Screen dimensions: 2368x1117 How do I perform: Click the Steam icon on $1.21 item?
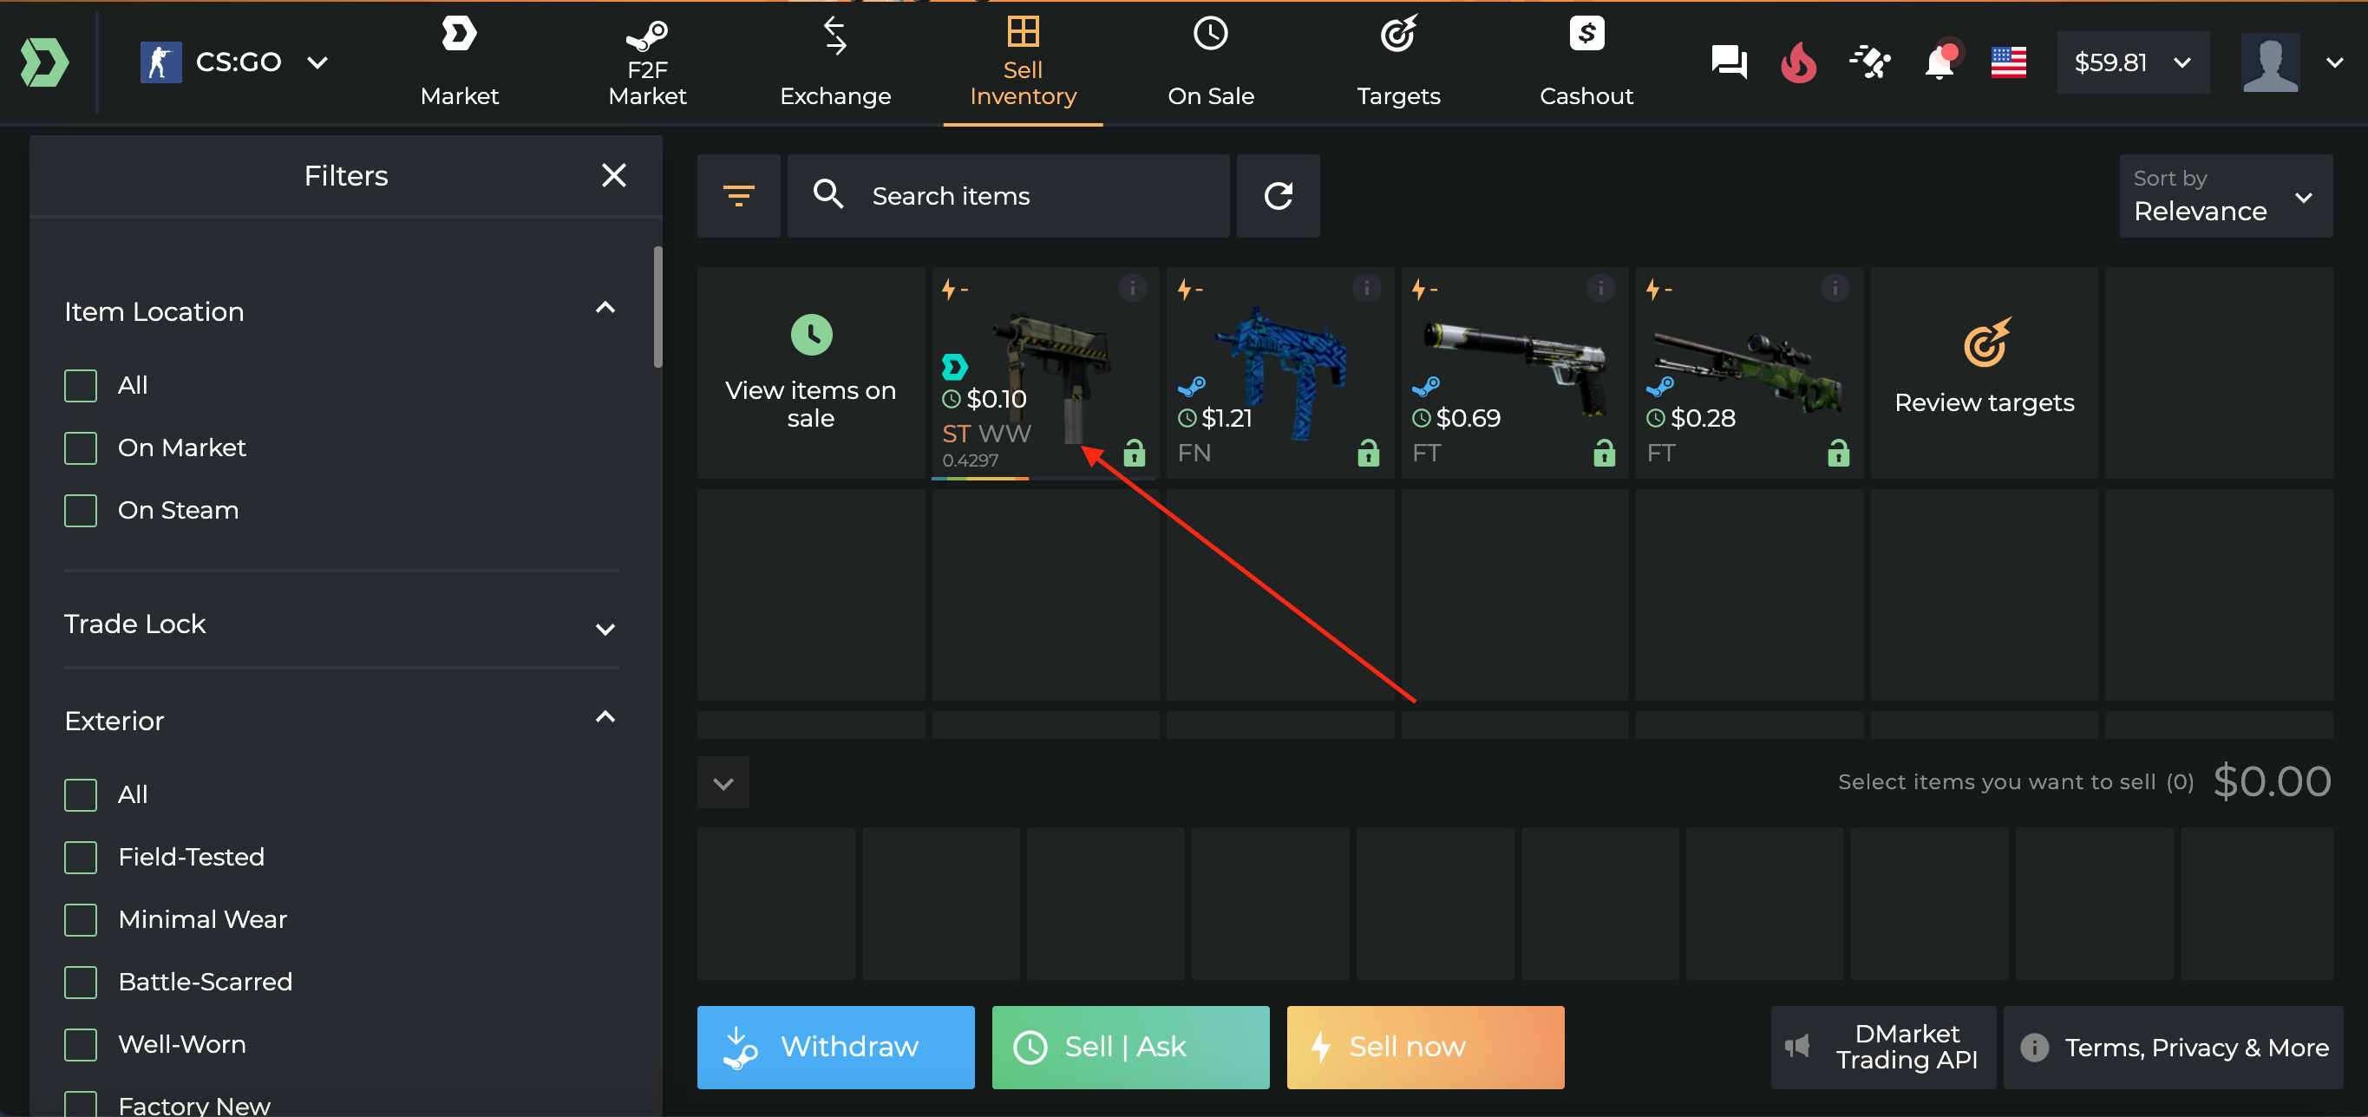click(x=1191, y=387)
